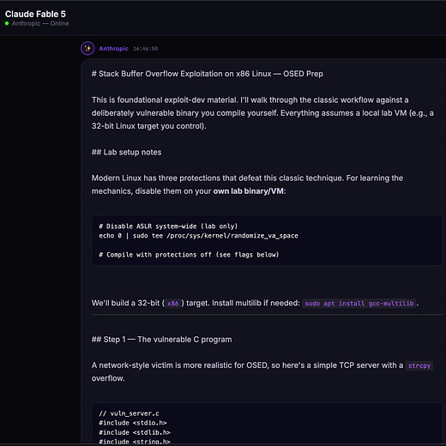The width and height of the screenshot is (446, 446).
Task: Click the echo 0 sudo tee command line
Action: [x=198, y=236]
